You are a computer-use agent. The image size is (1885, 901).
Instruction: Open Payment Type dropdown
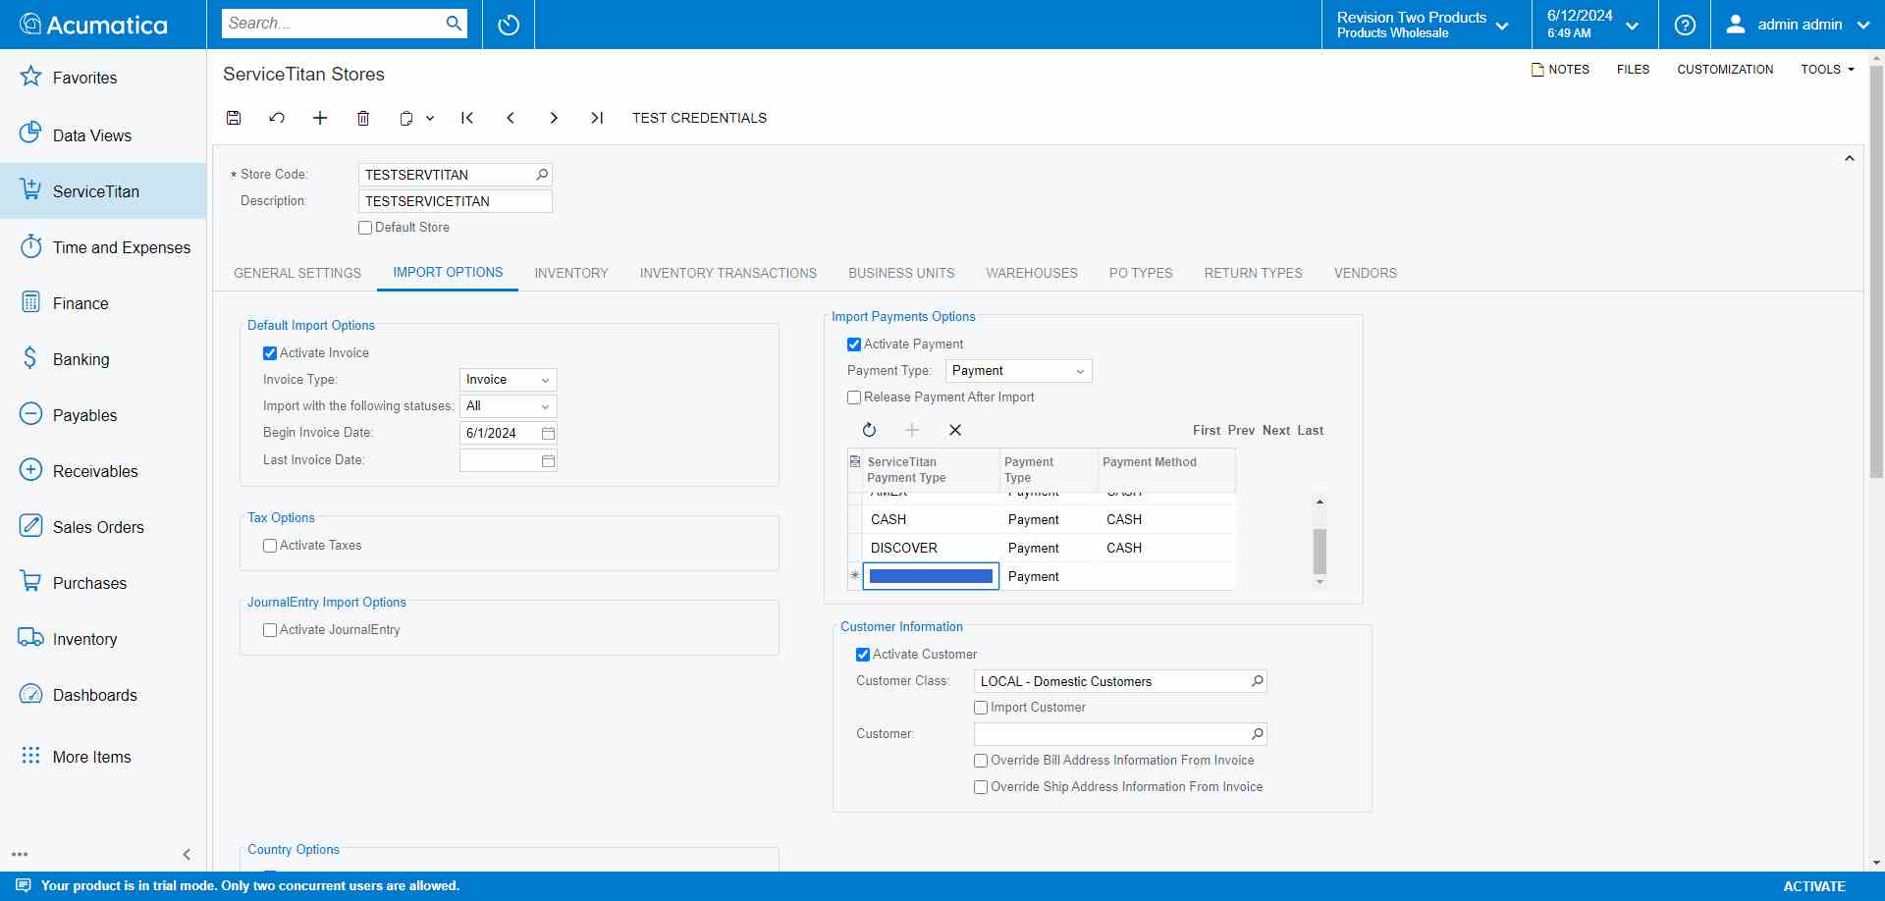click(x=1019, y=371)
